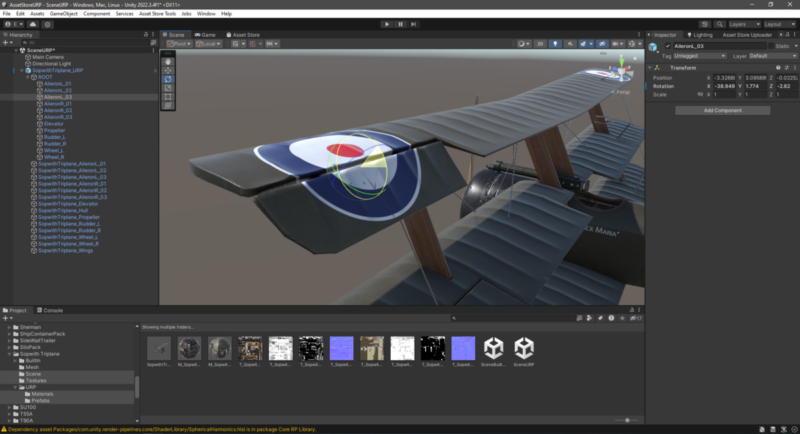This screenshot has height=434, width=800.
Task: Filter project assets by label icon
Action: pyautogui.click(x=600, y=319)
